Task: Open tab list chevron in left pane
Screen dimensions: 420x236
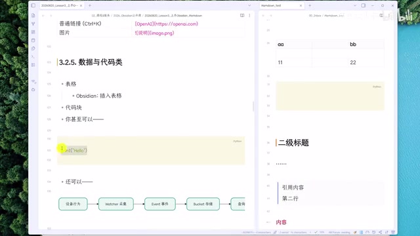Action: point(249,5)
